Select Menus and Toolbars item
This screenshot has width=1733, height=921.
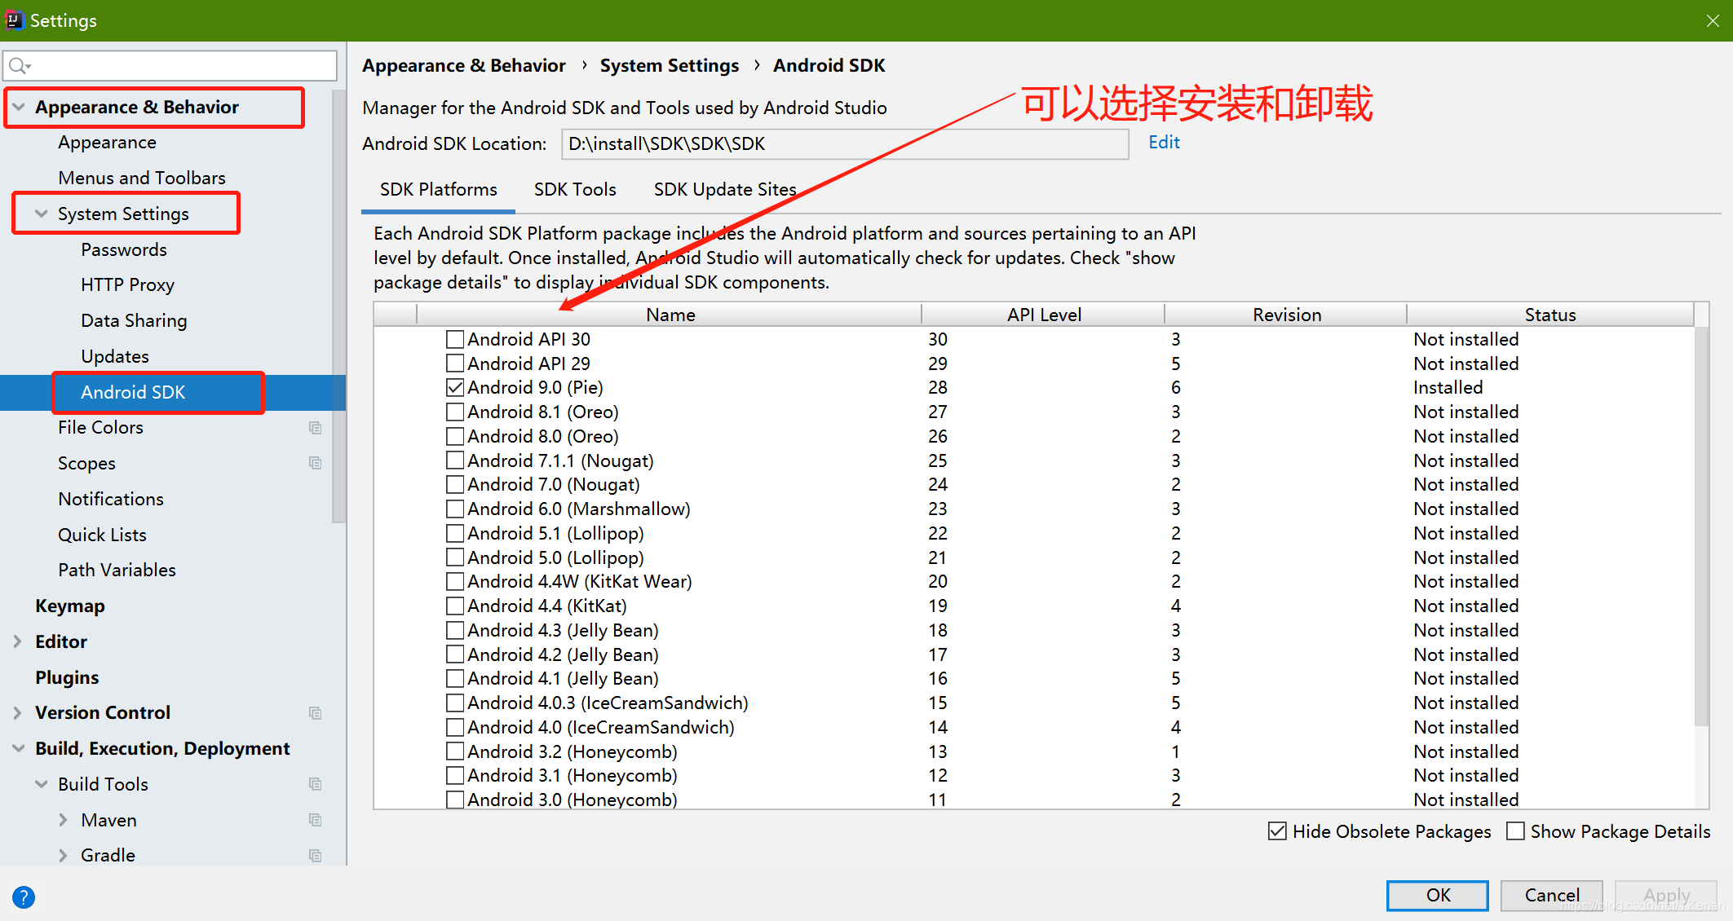click(142, 178)
